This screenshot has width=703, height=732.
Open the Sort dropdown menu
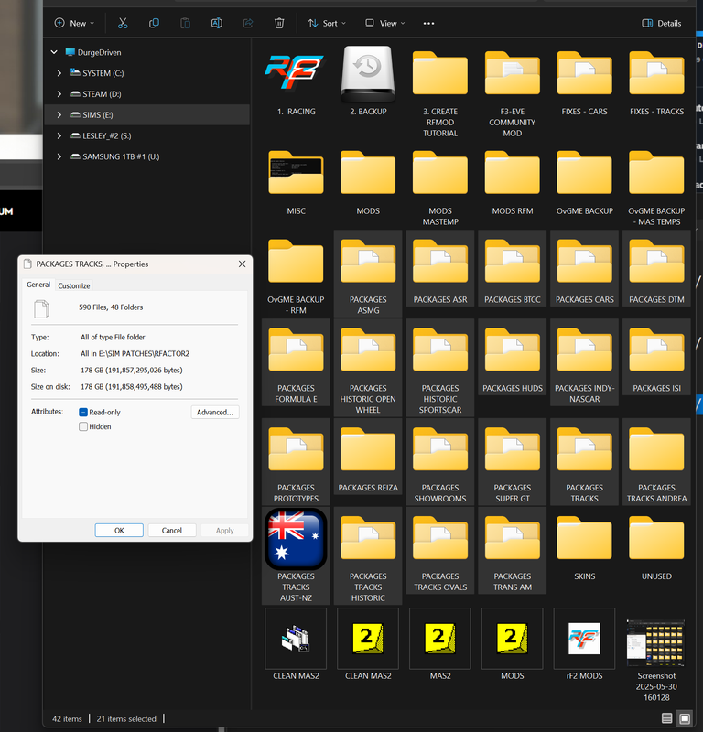coord(327,24)
